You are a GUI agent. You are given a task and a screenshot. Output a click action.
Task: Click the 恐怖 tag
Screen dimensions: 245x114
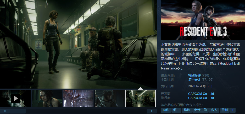187,110
